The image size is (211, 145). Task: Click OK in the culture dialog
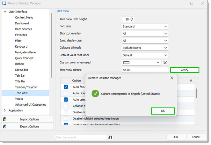click(x=163, y=111)
